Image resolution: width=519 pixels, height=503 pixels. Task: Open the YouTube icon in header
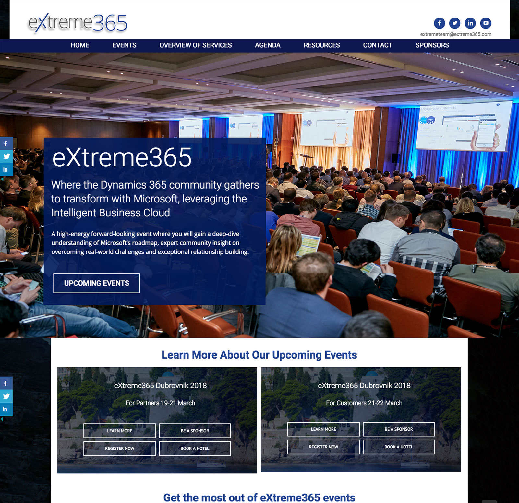tap(486, 23)
